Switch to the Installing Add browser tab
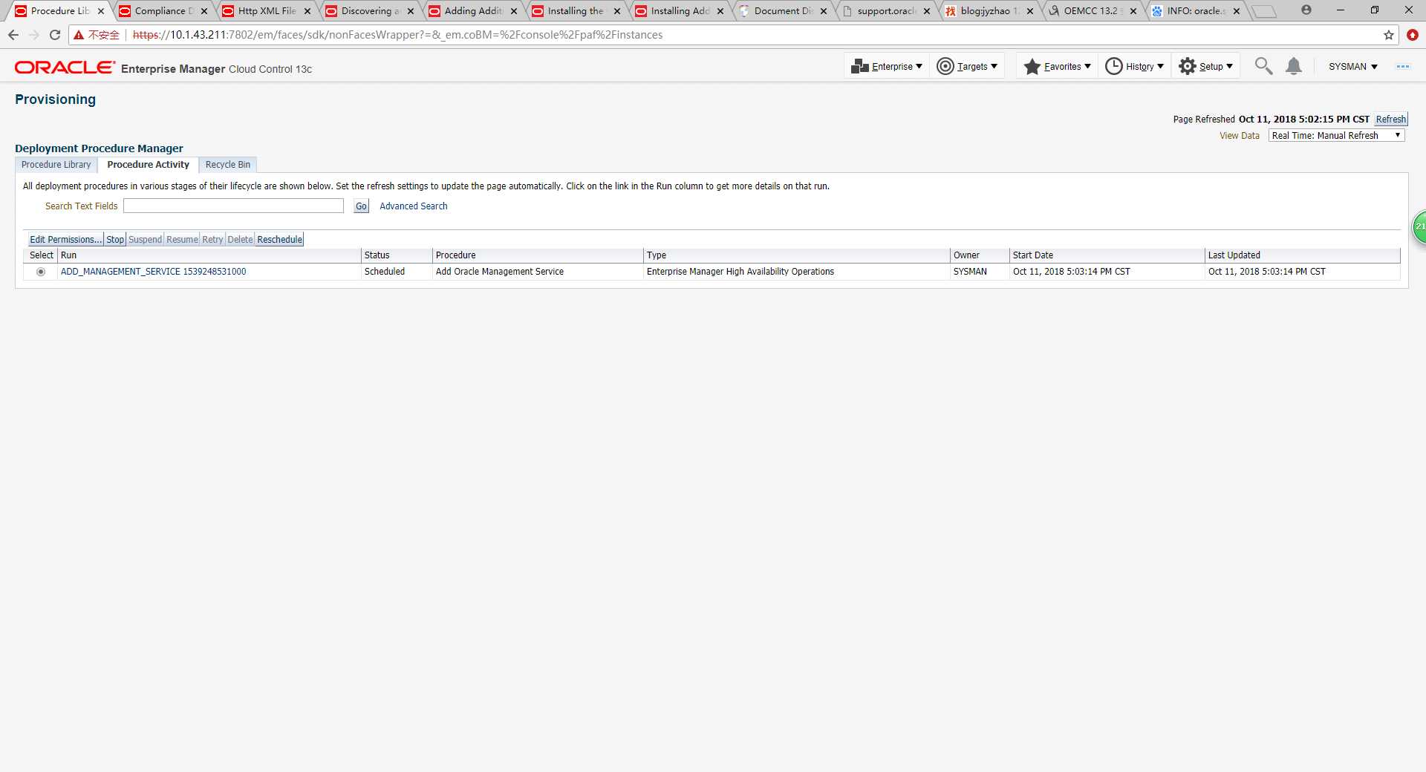The width and height of the screenshot is (1426, 772). coord(679,11)
